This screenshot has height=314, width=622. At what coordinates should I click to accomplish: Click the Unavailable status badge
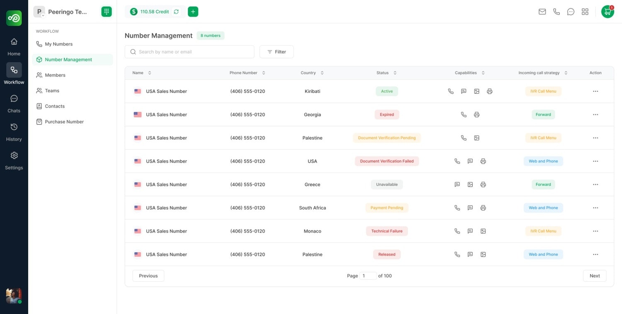point(387,185)
